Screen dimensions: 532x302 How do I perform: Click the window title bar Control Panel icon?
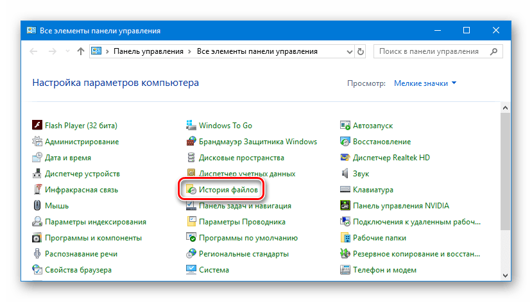31,30
